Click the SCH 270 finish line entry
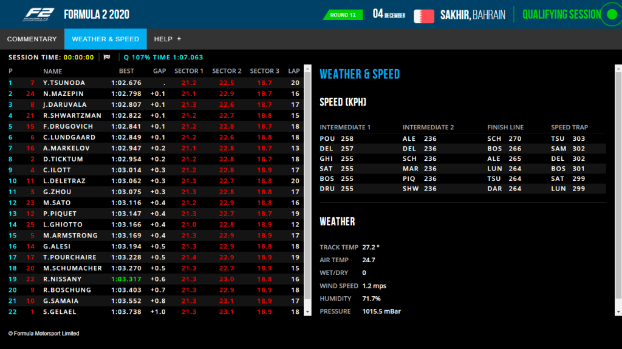Viewport: 622px width, 349px height. tap(505, 138)
